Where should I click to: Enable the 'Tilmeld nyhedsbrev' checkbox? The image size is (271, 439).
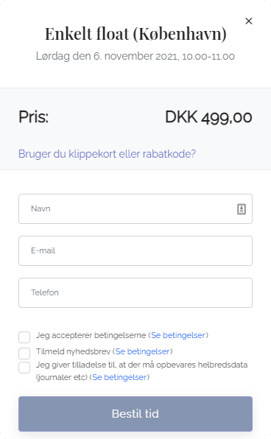(24, 354)
